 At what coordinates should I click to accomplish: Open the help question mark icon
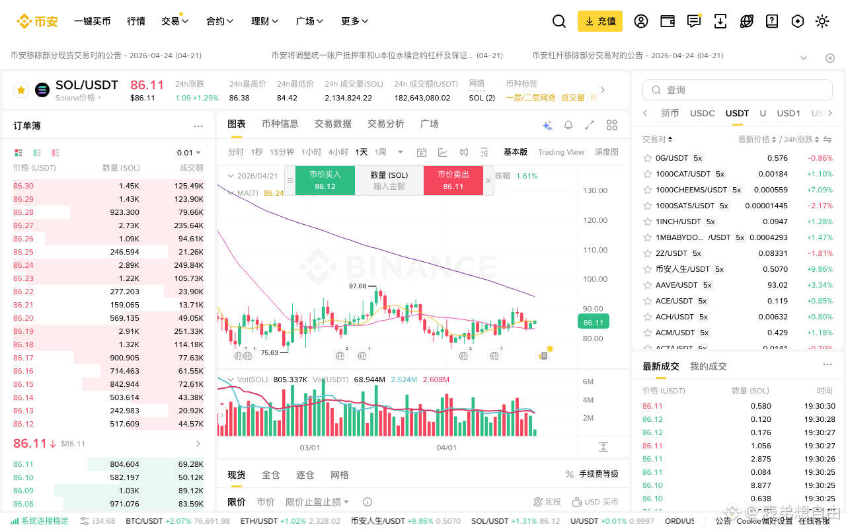(772, 21)
